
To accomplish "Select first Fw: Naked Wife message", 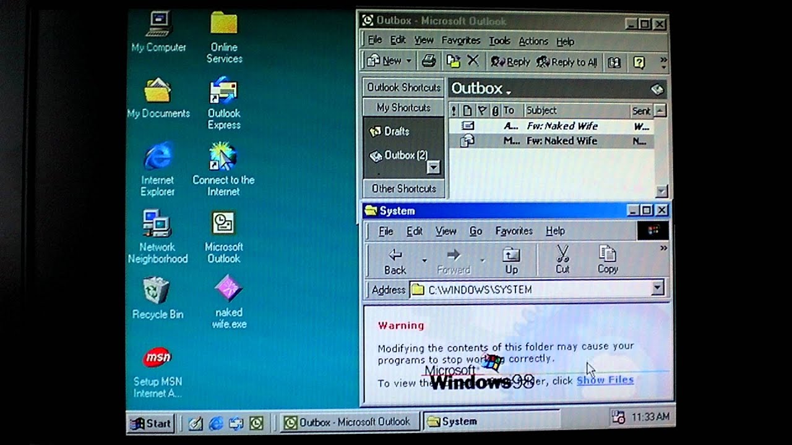I will (x=550, y=126).
